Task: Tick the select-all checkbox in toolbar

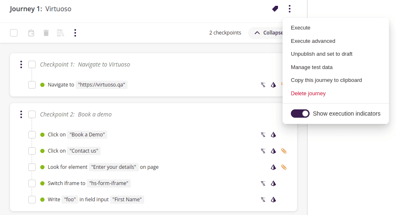Action: tap(14, 33)
